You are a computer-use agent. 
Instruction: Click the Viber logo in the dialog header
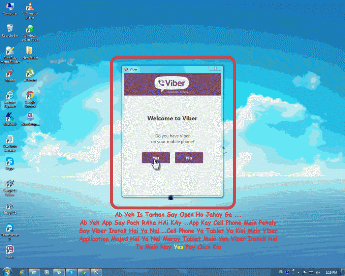click(172, 84)
